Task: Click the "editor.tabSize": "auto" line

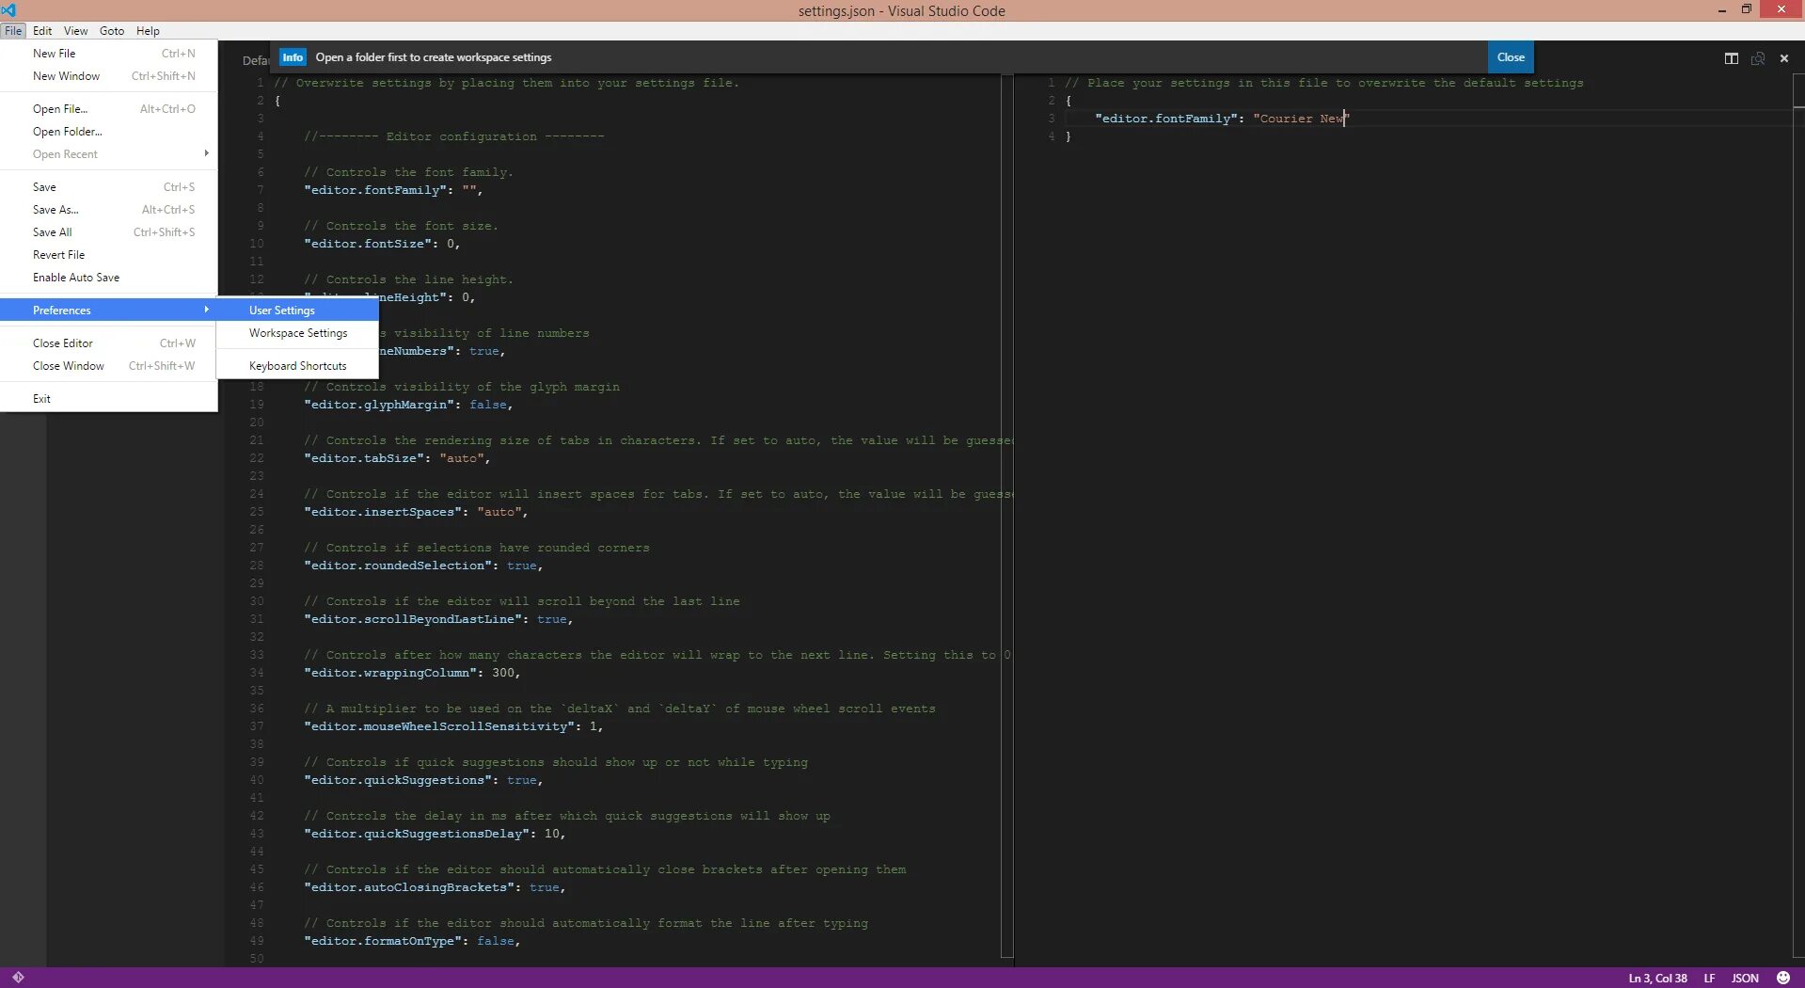Action: (397, 458)
